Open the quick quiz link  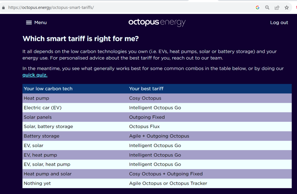[35, 75]
